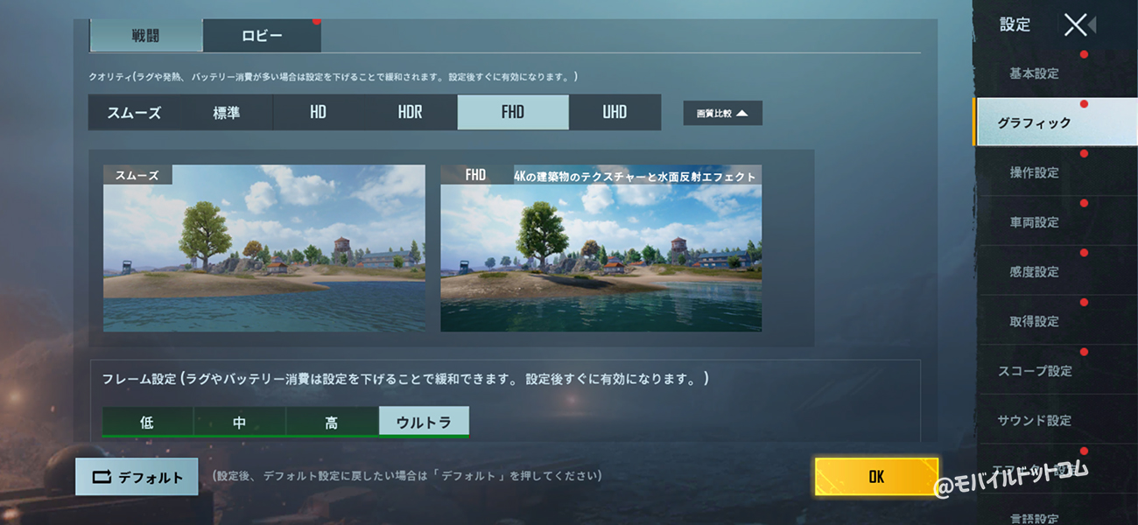Switch to the 戦闘 tab

pos(146,37)
